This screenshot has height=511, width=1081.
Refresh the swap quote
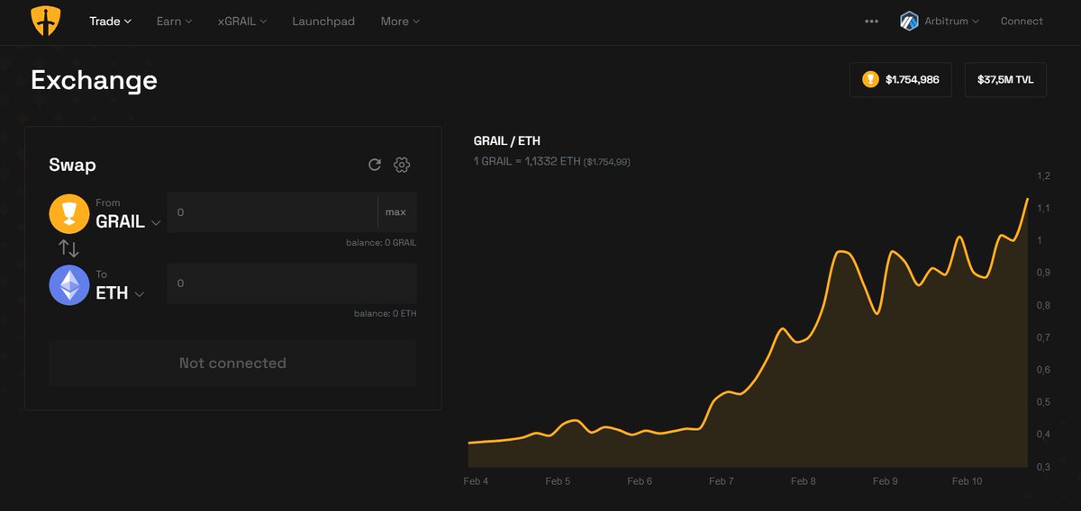click(x=375, y=165)
